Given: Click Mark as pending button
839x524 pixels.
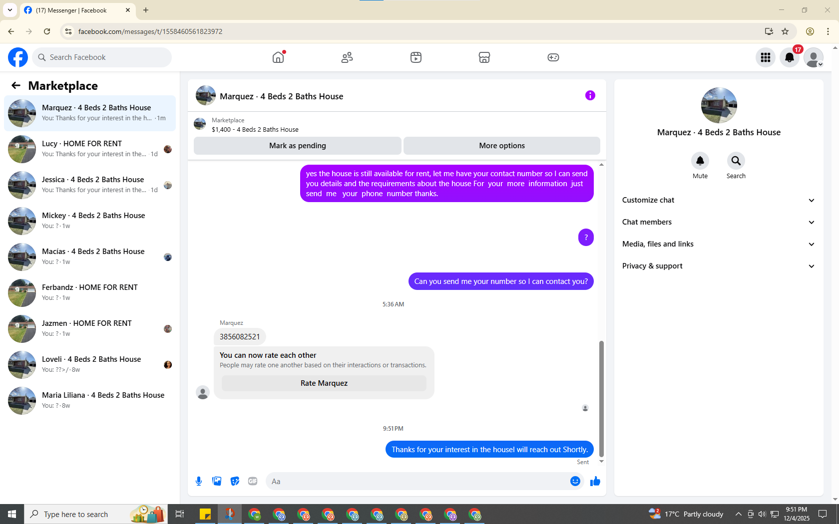Looking at the screenshot, I should click(298, 146).
